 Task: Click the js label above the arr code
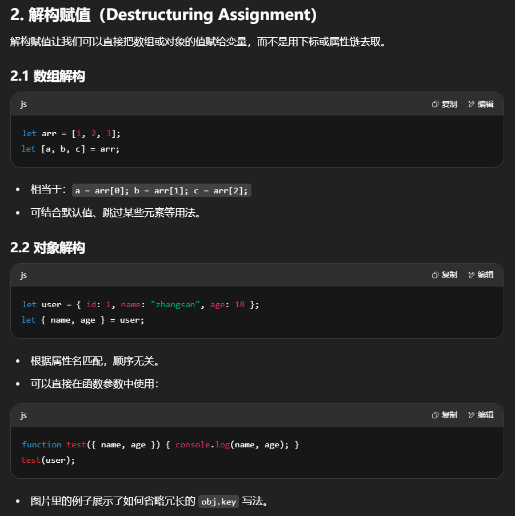pos(24,104)
